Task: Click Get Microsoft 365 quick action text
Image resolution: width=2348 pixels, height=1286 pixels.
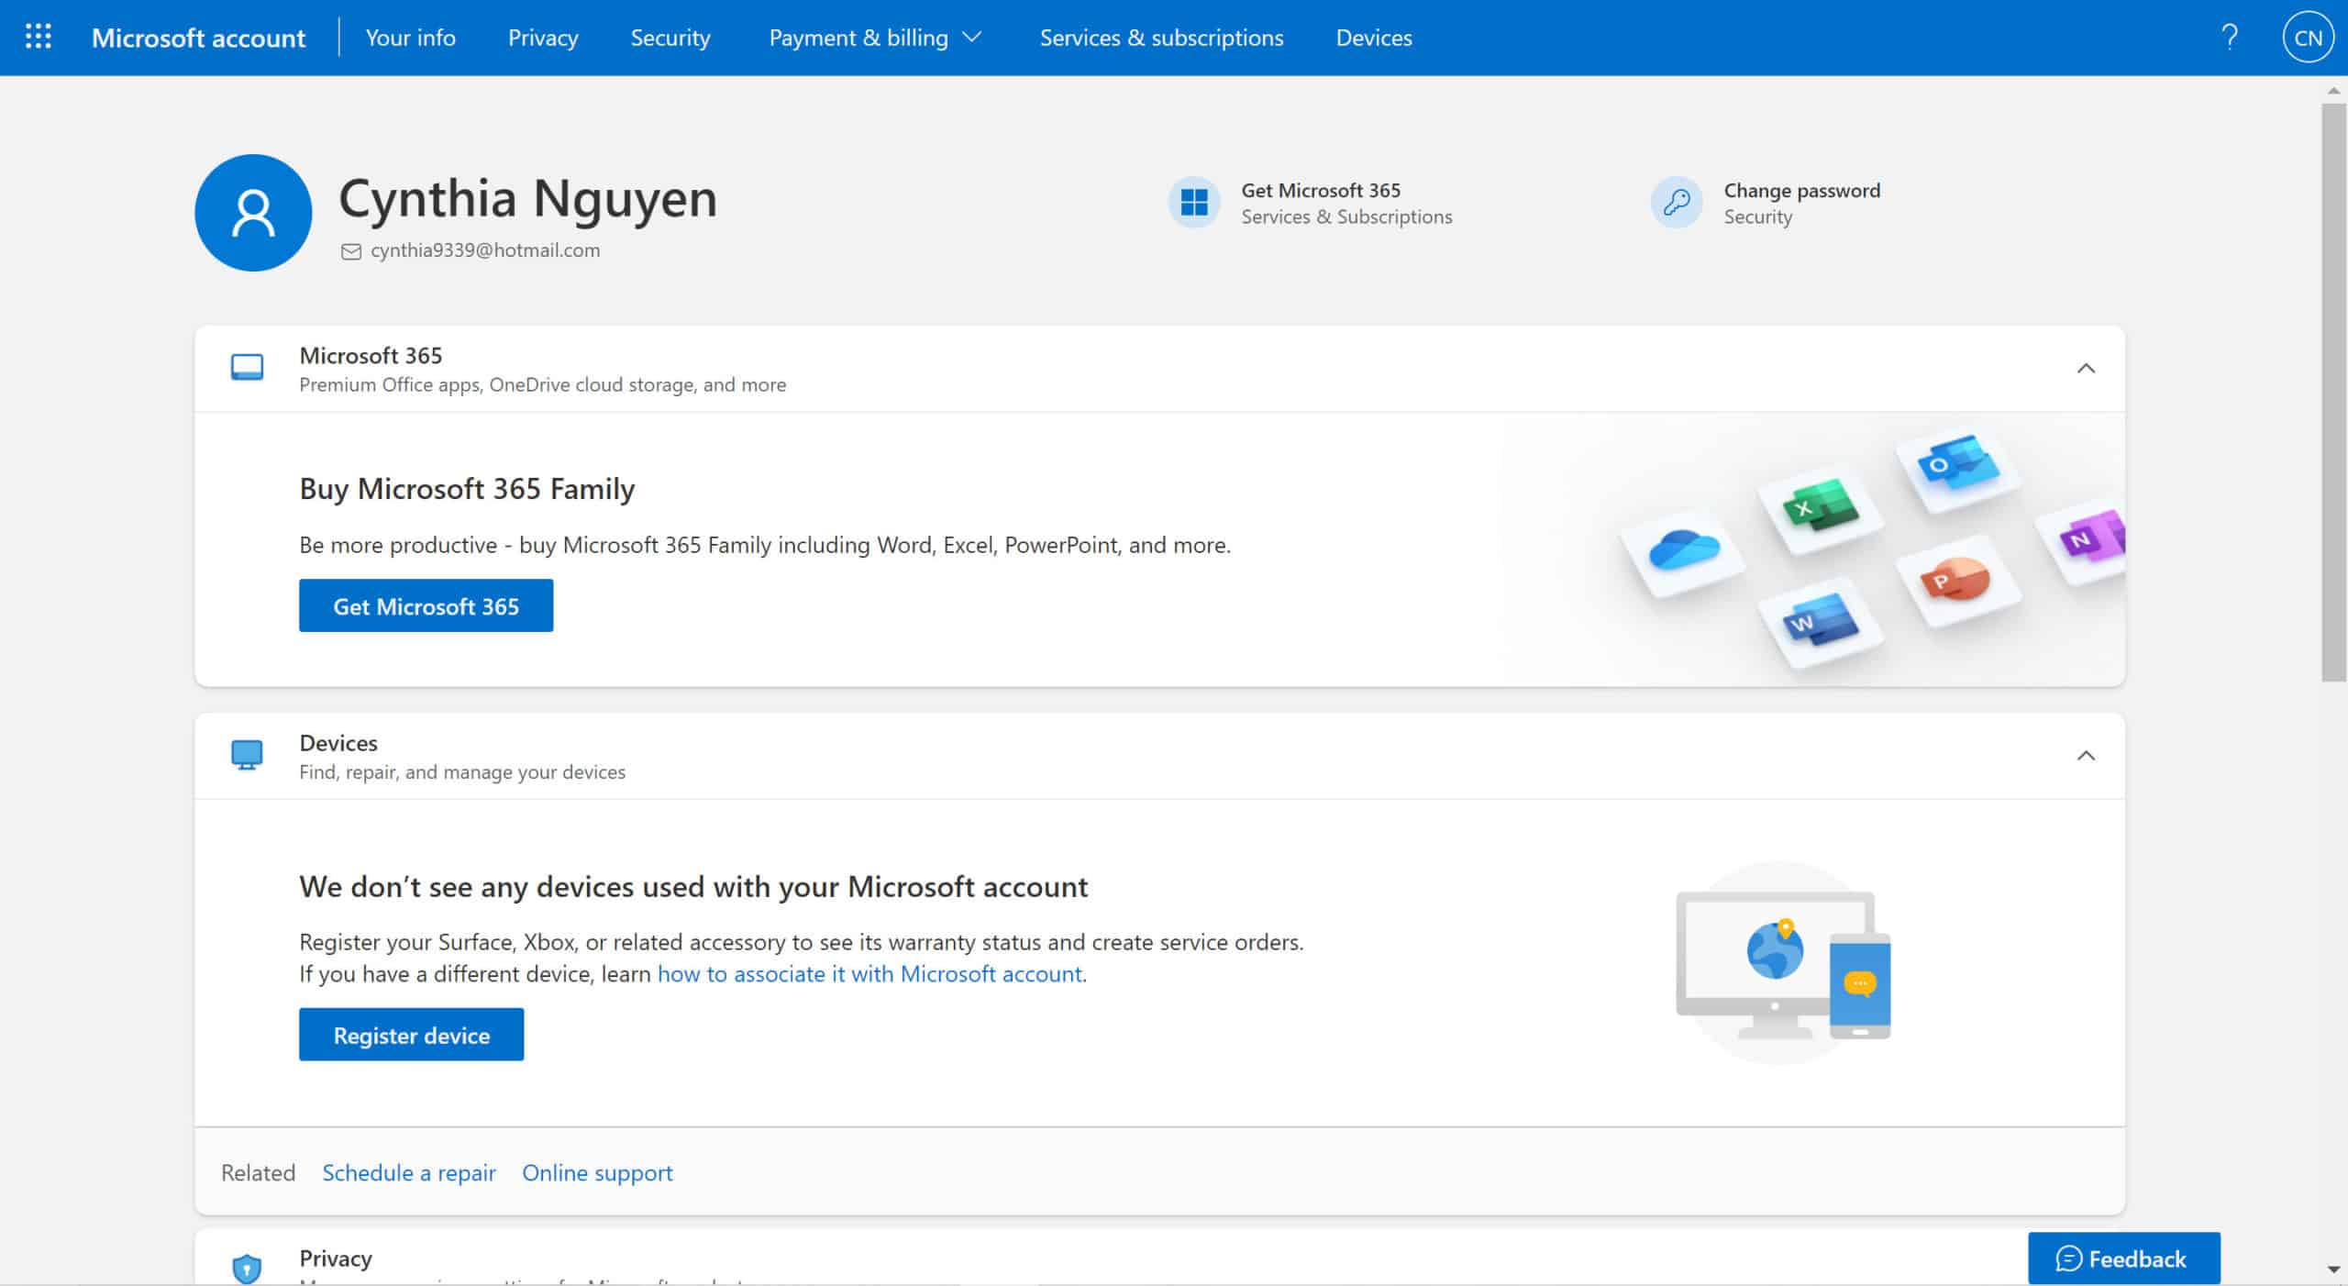Action: 1321,191
